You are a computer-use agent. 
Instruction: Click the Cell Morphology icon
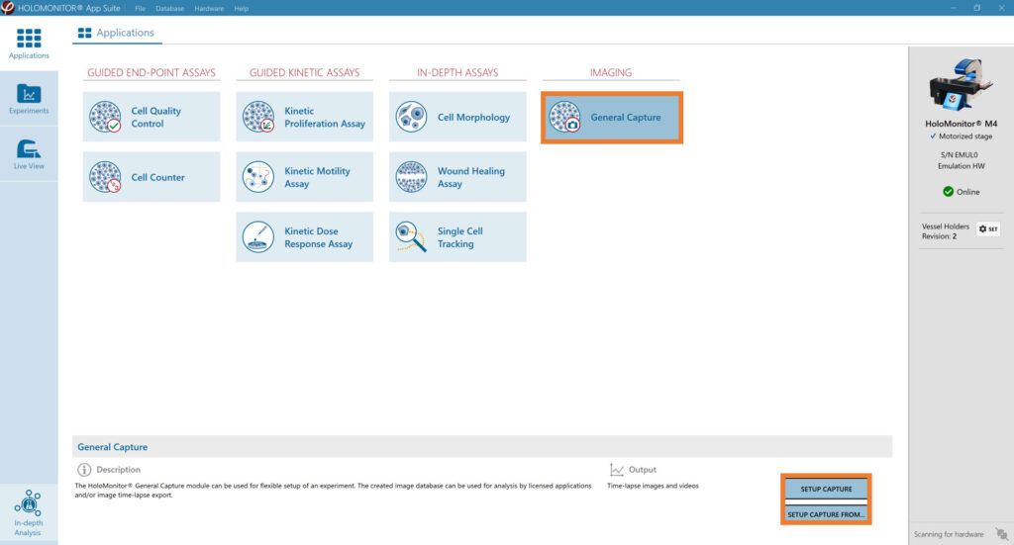coord(411,117)
